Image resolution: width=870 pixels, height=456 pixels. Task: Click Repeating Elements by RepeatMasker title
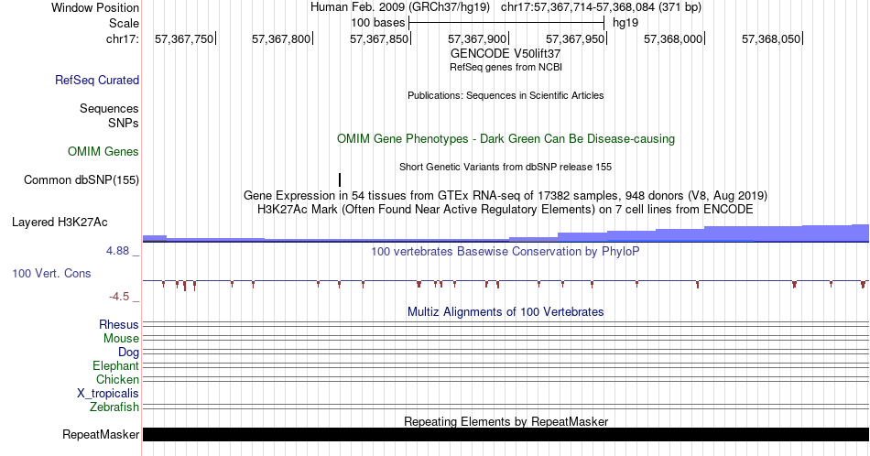tap(506, 421)
